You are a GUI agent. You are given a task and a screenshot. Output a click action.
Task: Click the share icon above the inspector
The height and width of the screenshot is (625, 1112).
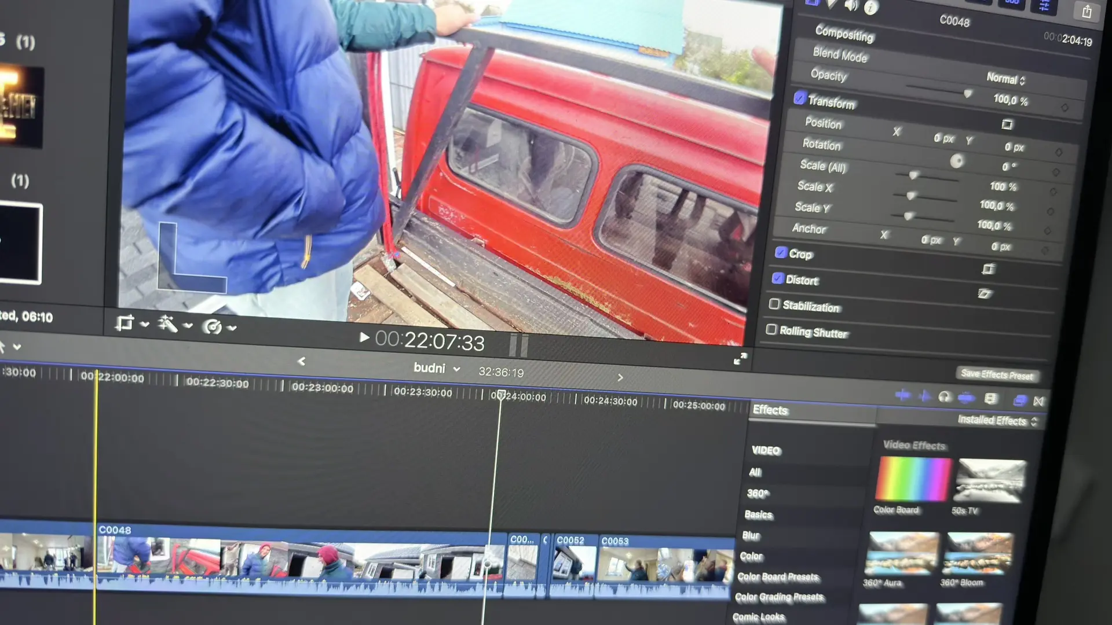tap(1087, 12)
